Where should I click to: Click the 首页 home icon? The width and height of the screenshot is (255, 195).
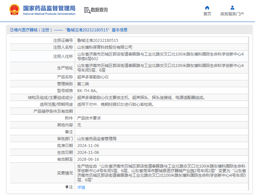(207, 8)
